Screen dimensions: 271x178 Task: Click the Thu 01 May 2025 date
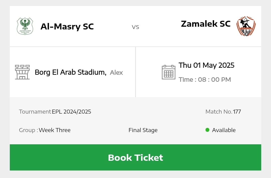pyautogui.click(x=206, y=65)
